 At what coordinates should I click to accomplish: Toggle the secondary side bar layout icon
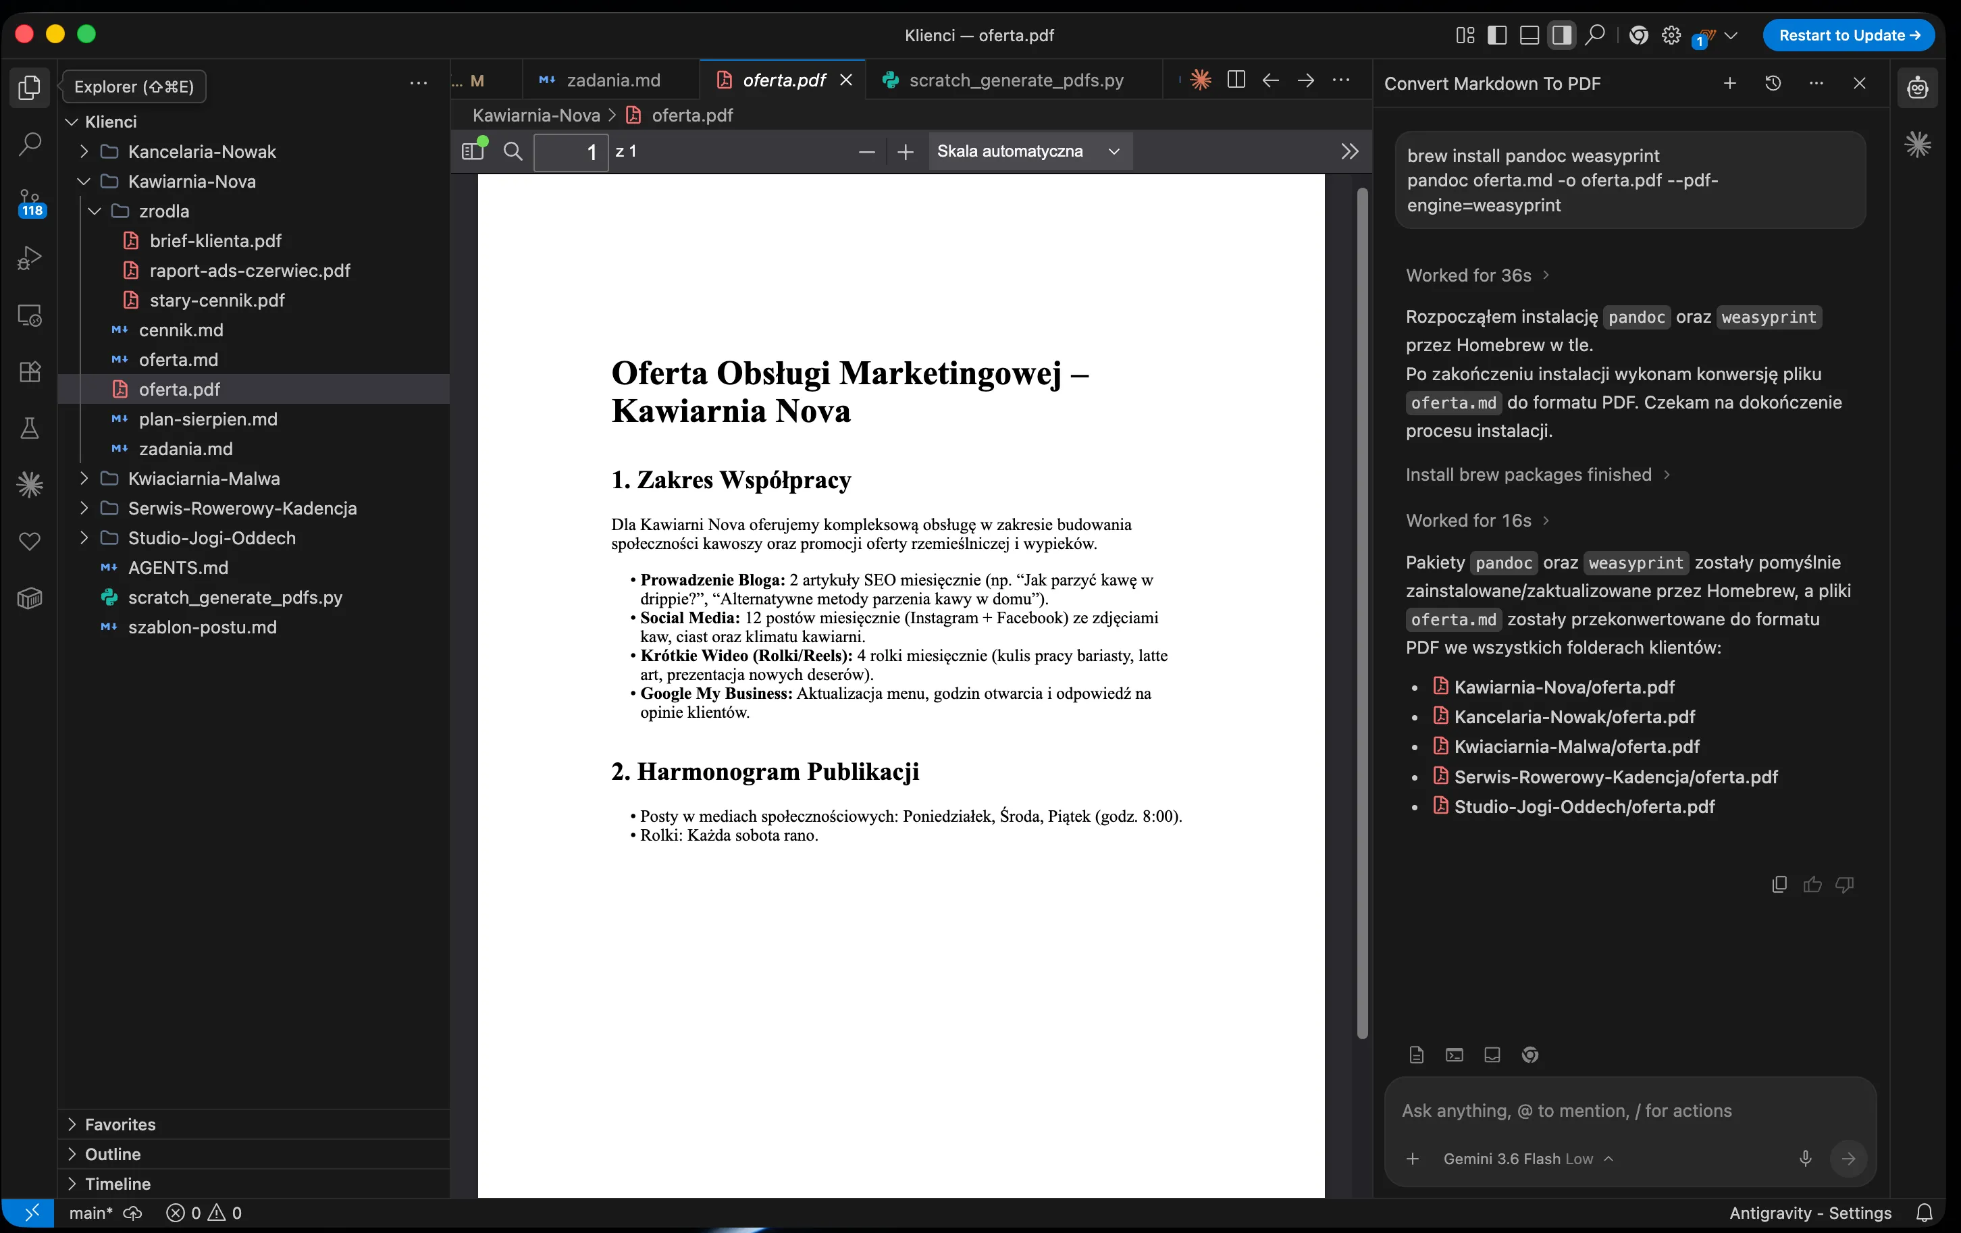(1561, 35)
